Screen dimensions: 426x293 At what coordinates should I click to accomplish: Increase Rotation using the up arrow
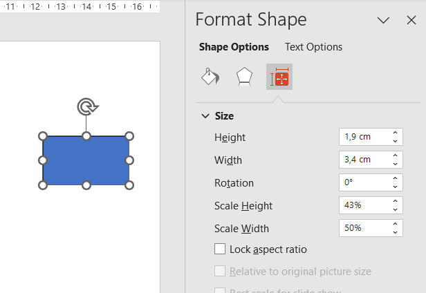(395, 179)
